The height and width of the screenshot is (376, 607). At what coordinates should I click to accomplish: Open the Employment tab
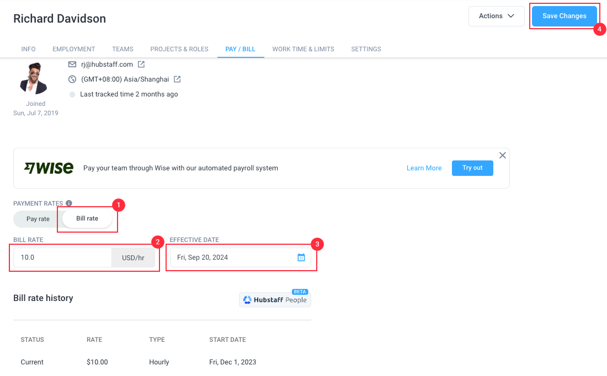pyautogui.click(x=73, y=49)
